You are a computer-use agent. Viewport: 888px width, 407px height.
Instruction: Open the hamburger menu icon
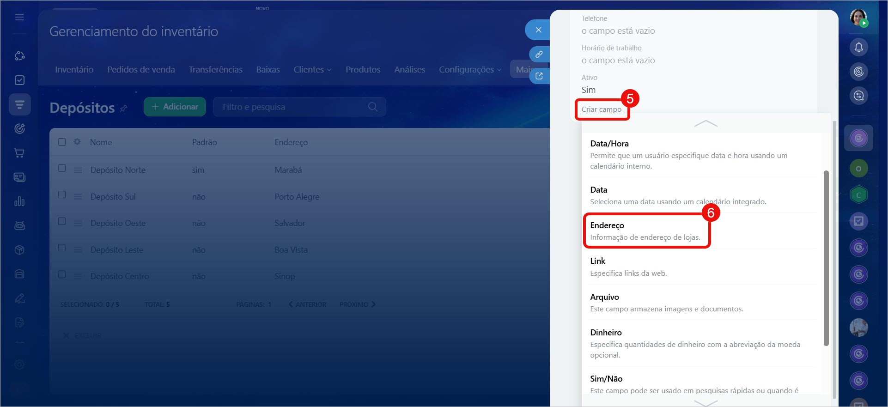19,17
